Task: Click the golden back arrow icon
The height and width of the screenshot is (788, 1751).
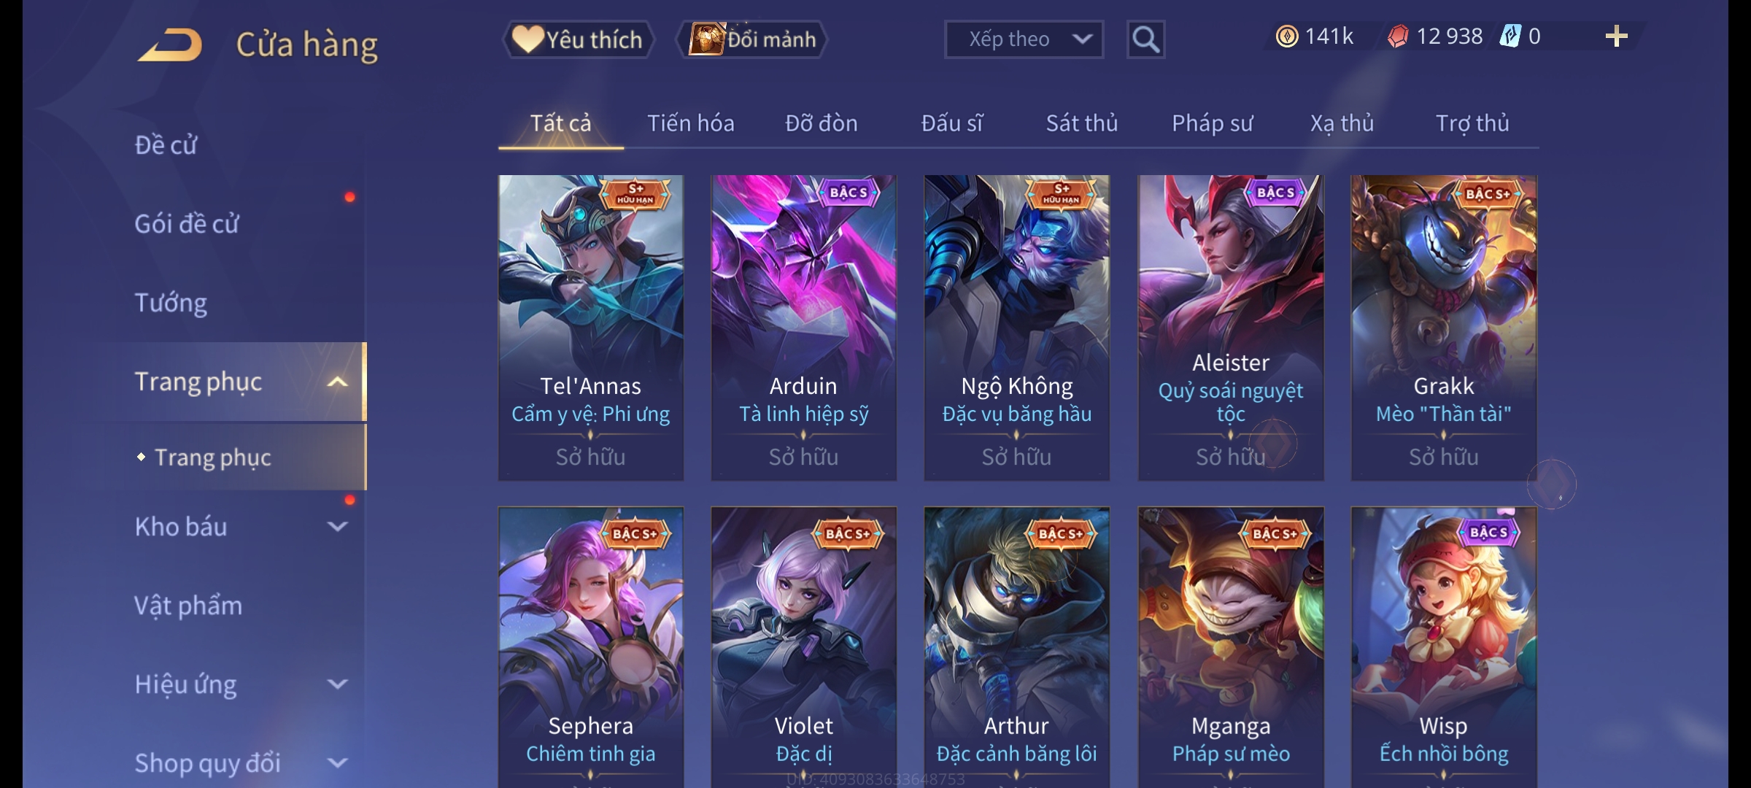Action: point(171,45)
